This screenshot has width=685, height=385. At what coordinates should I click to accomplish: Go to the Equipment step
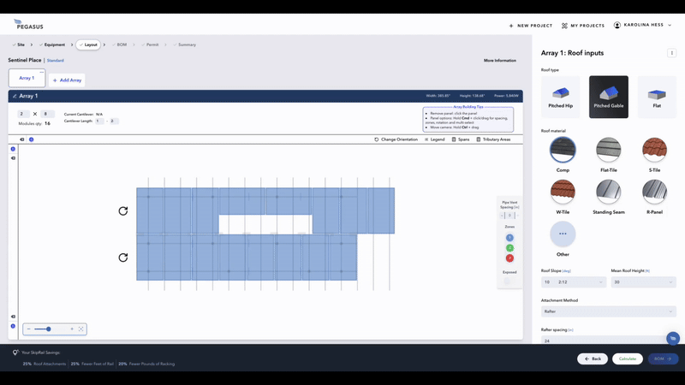pos(52,44)
